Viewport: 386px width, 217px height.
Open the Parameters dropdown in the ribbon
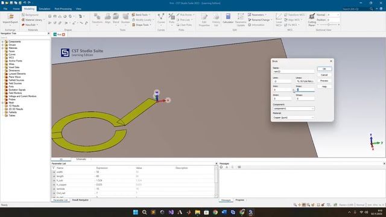coord(258,14)
